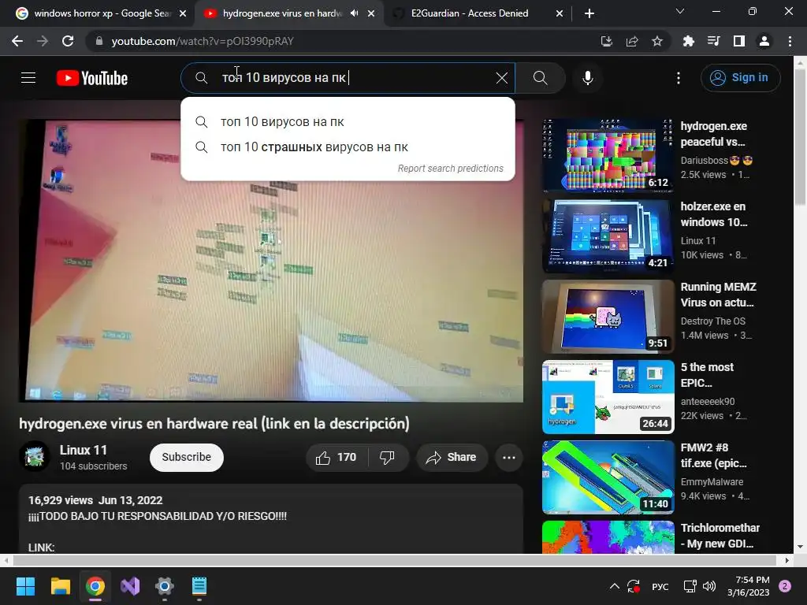Open a new tab with the plus button
The width and height of the screenshot is (807, 605).
pos(589,13)
